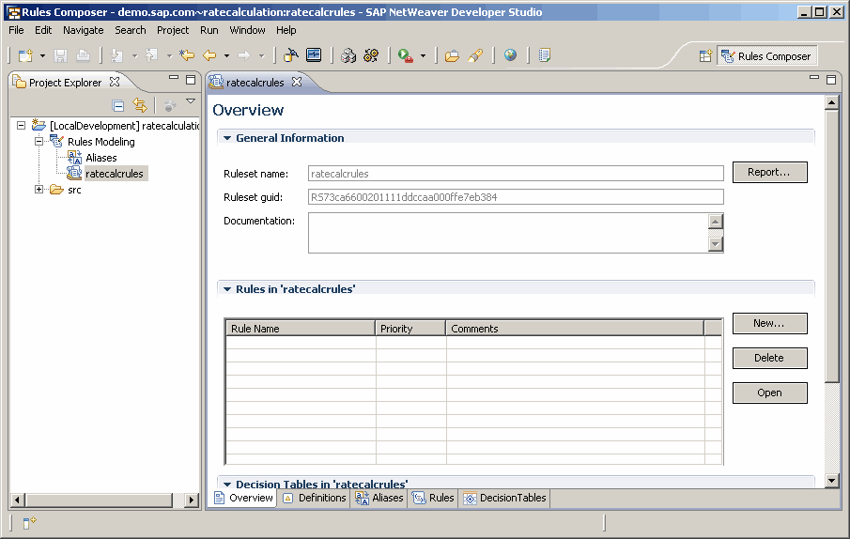Switch to the DecisionTables bottom tab
The width and height of the screenshot is (850, 539).
504,498
